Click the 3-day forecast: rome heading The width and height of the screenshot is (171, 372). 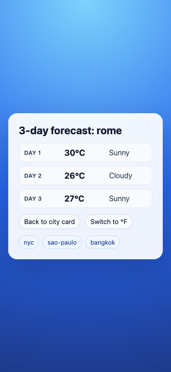tap(70, 131)
